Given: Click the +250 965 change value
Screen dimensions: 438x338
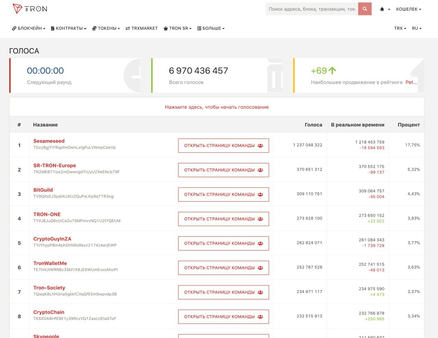Looking at the screenshot, I should coord(375,319).
